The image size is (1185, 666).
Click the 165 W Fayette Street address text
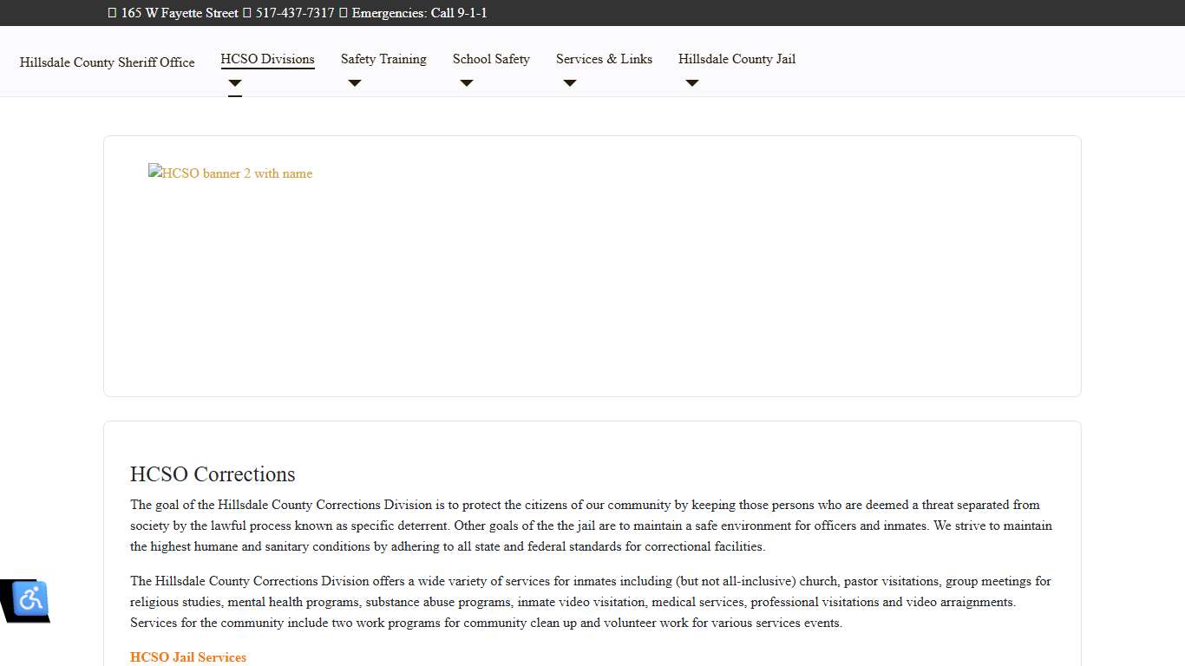(x=180, y=13)
